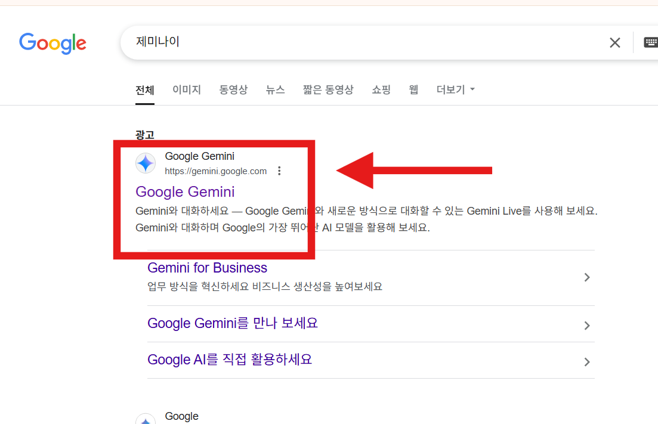Open the 짧은 동영상 tab
This screenshot has width=658, height=424.
click(328, 89)
